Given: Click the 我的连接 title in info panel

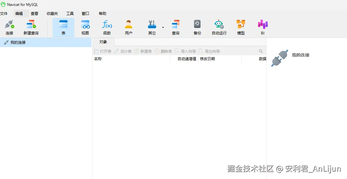Looking at the screenshot, I should click(301, 55).
